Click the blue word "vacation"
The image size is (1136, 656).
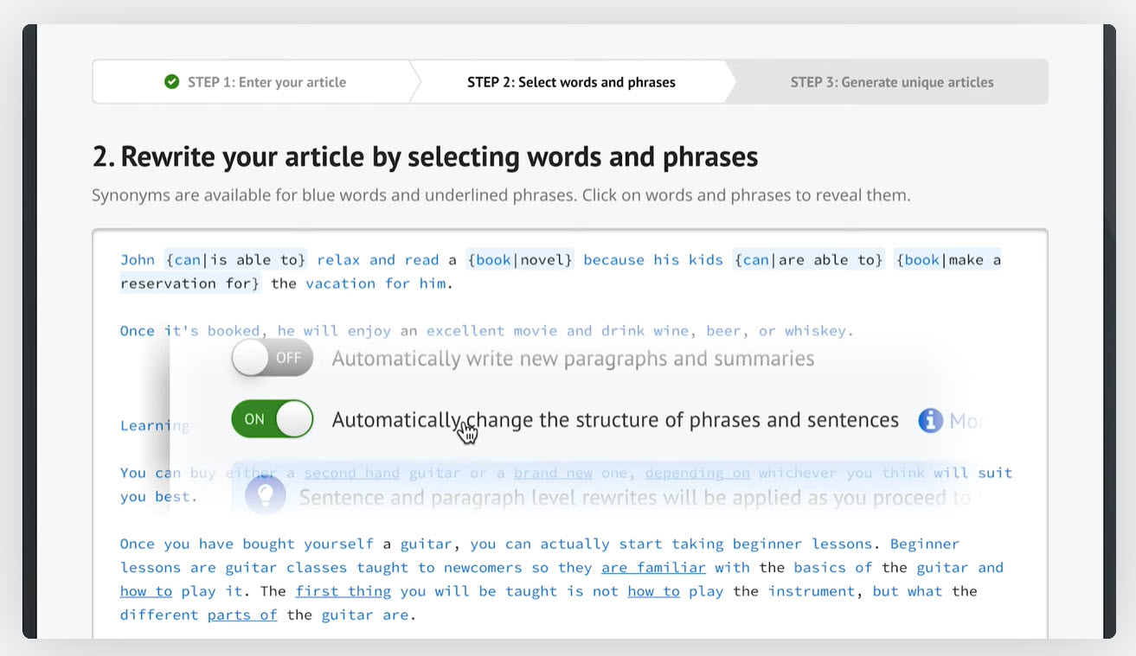[x=341, y=283]
